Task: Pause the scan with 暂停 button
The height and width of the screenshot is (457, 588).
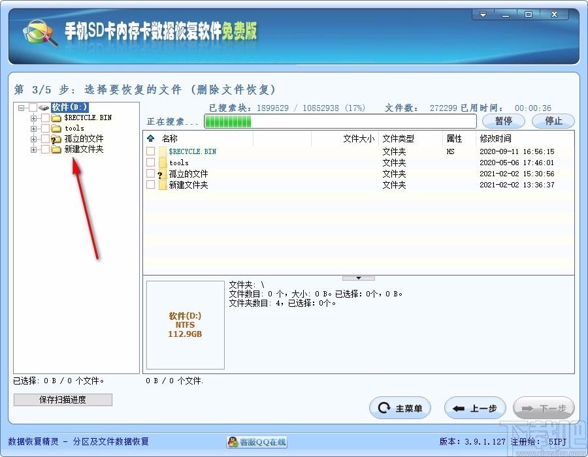Action: pyautogui.click(x=504, y=121)
